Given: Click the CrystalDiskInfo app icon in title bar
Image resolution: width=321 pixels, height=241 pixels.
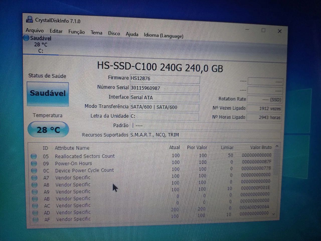Looking at the screenshot, I should (x=30, y=19).
